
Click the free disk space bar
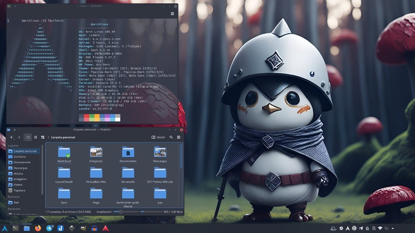pos(151,212)
